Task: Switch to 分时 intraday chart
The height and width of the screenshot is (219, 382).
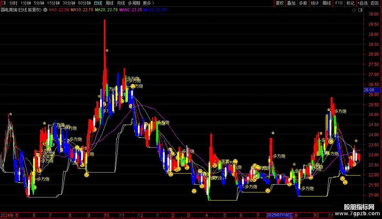Action: pos(14,3)
